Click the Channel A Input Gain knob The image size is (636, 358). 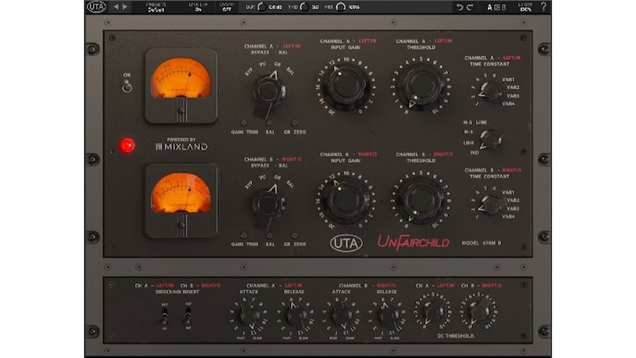(345, 86)
